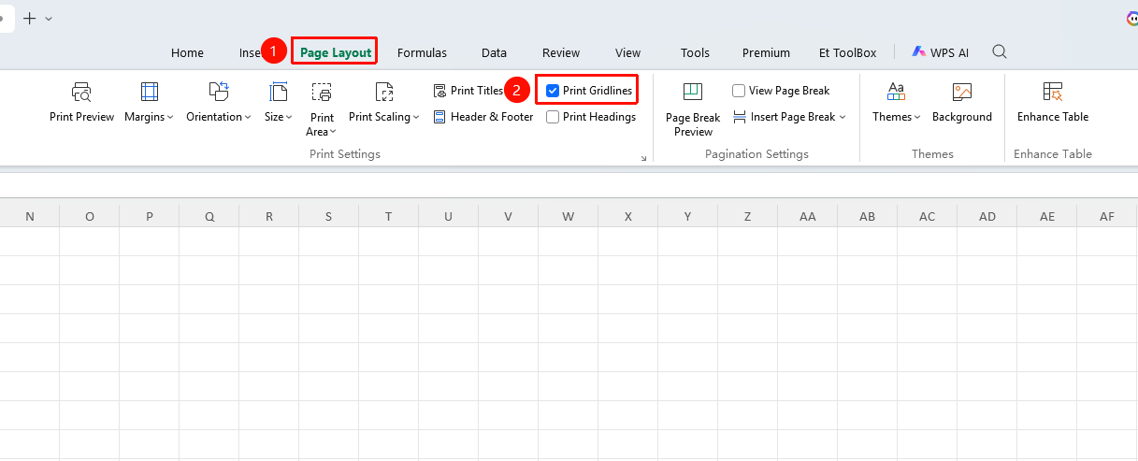This screenshot has width=1138, height=461.
Task: Click the Orientation icon
Action: pyautogui.click(x=219, y=92)
